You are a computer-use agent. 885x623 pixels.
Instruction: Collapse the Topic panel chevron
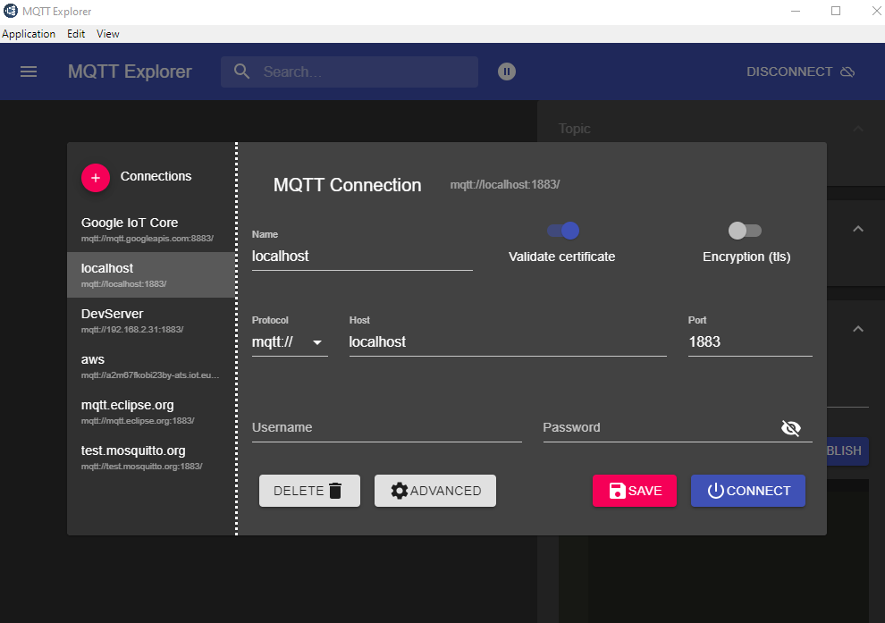point(858,129)
